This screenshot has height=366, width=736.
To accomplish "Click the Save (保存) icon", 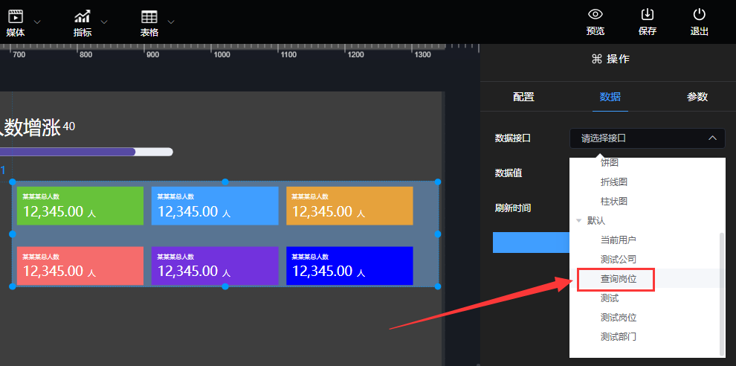I will tap(647, 15).
